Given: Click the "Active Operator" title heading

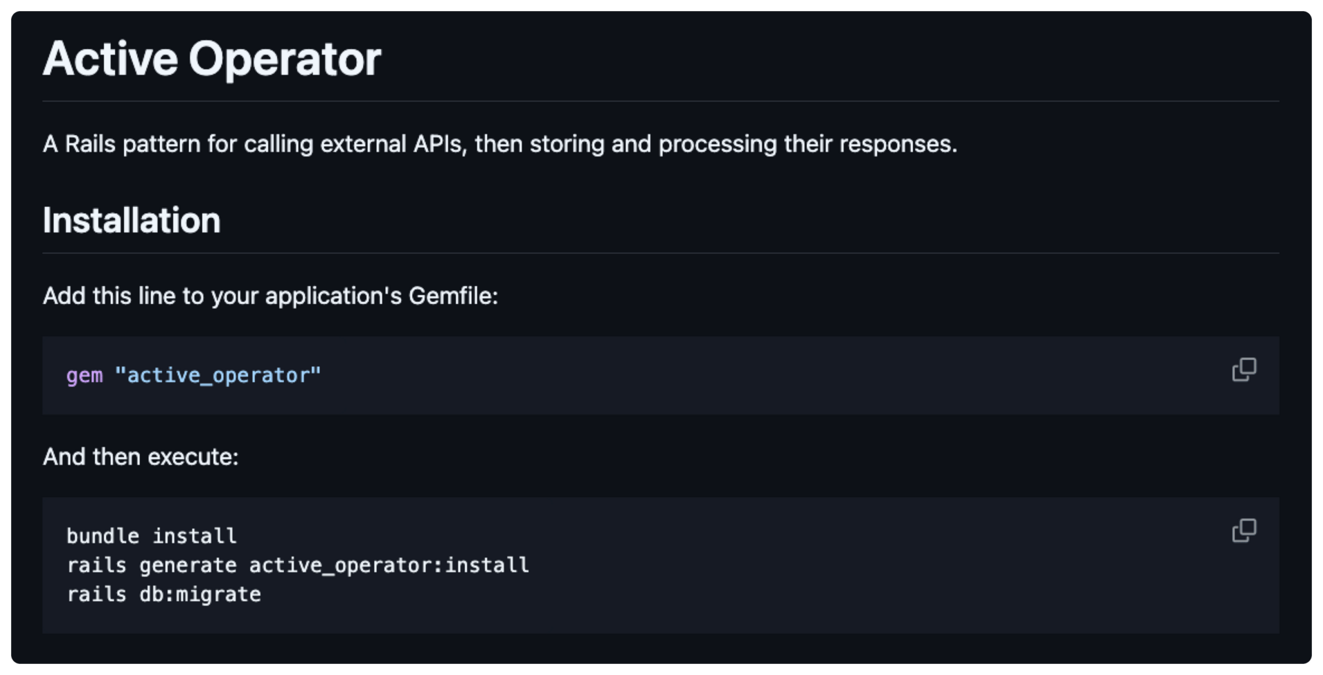Looking at the screenshot, I should pyautogui.click(x=212, y=59).
